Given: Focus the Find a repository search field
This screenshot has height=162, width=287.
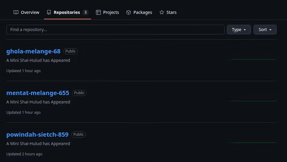Looking at the screenshot, I should tap(115, 30).
